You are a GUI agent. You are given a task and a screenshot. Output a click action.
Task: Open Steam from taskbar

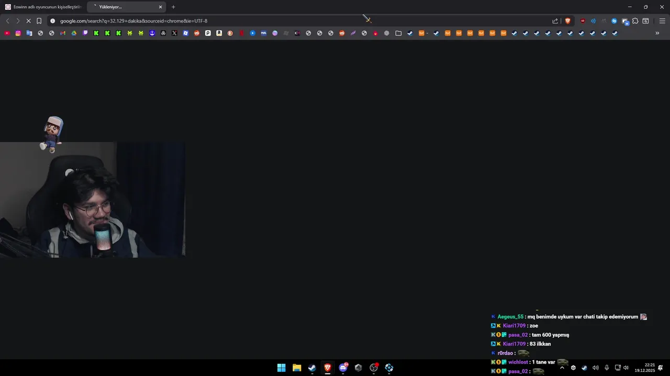click(x=312, y=368)
